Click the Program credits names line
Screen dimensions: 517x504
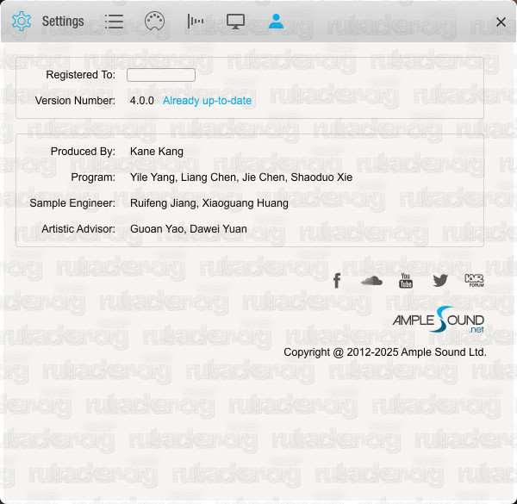[241, 177]
